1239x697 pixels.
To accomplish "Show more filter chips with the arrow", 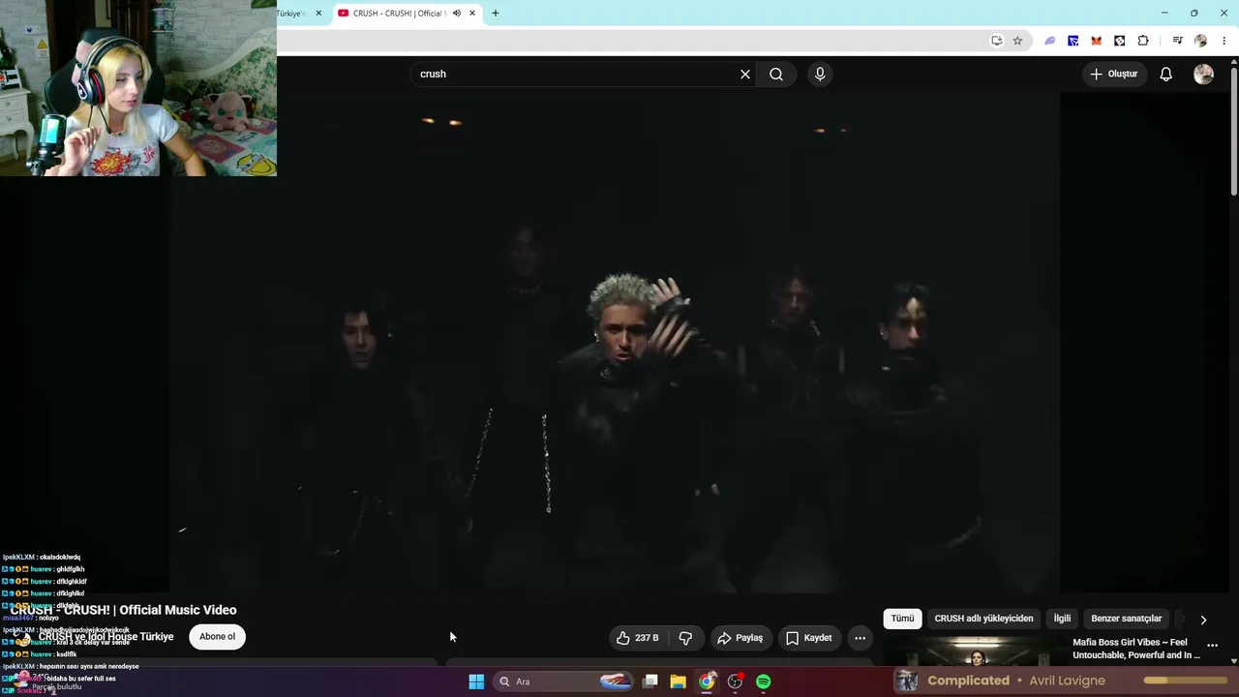I will pyautogui.click(x=1203, y=620).
